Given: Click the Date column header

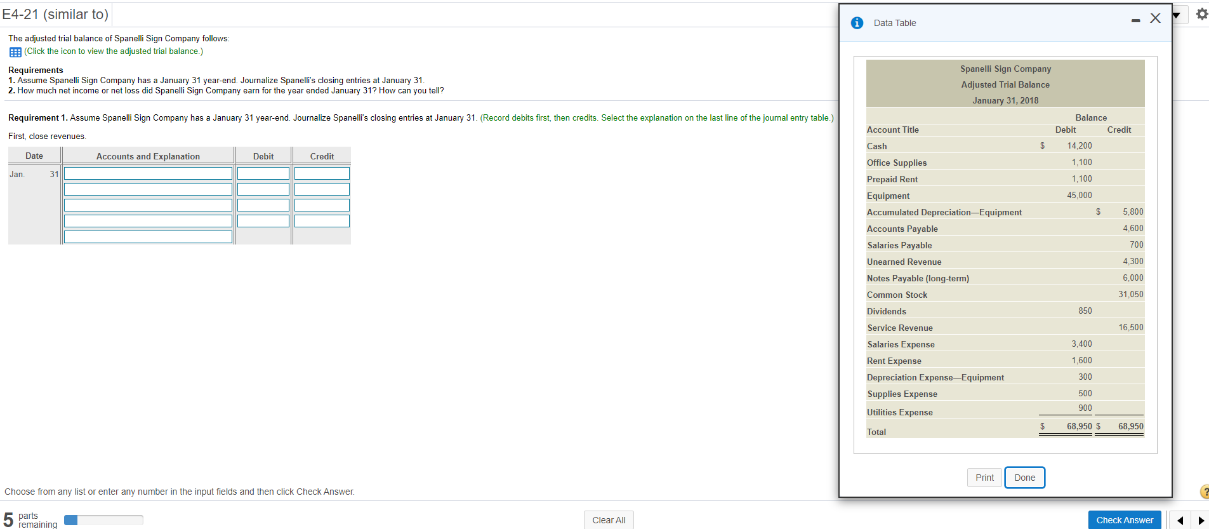Looking at the screenshot, I should click(34, 156).
